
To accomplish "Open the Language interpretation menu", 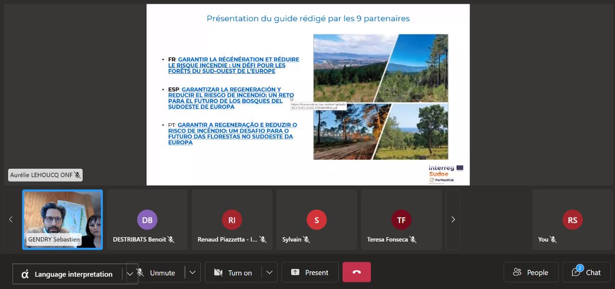I will coord(68,274).
